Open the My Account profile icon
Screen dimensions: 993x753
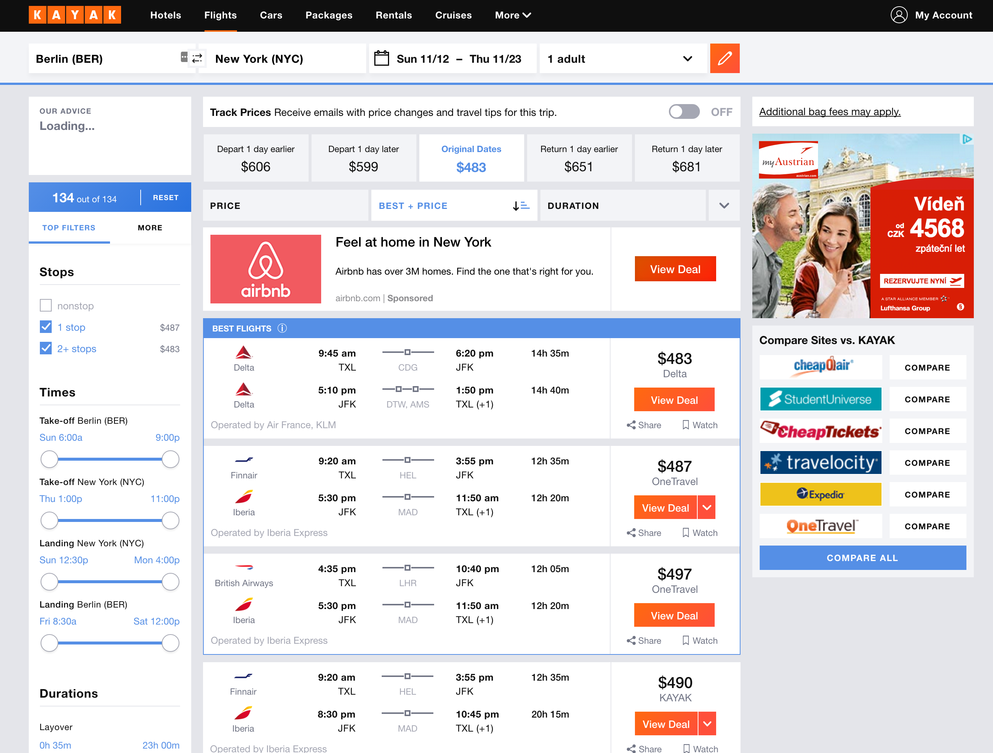click(x=899, y=15)
